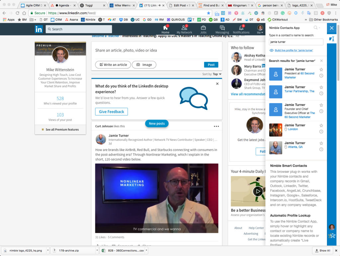Click clock icon for Jamie Turner President
This screenshot has width=340, height=256.
coord(321,75)
